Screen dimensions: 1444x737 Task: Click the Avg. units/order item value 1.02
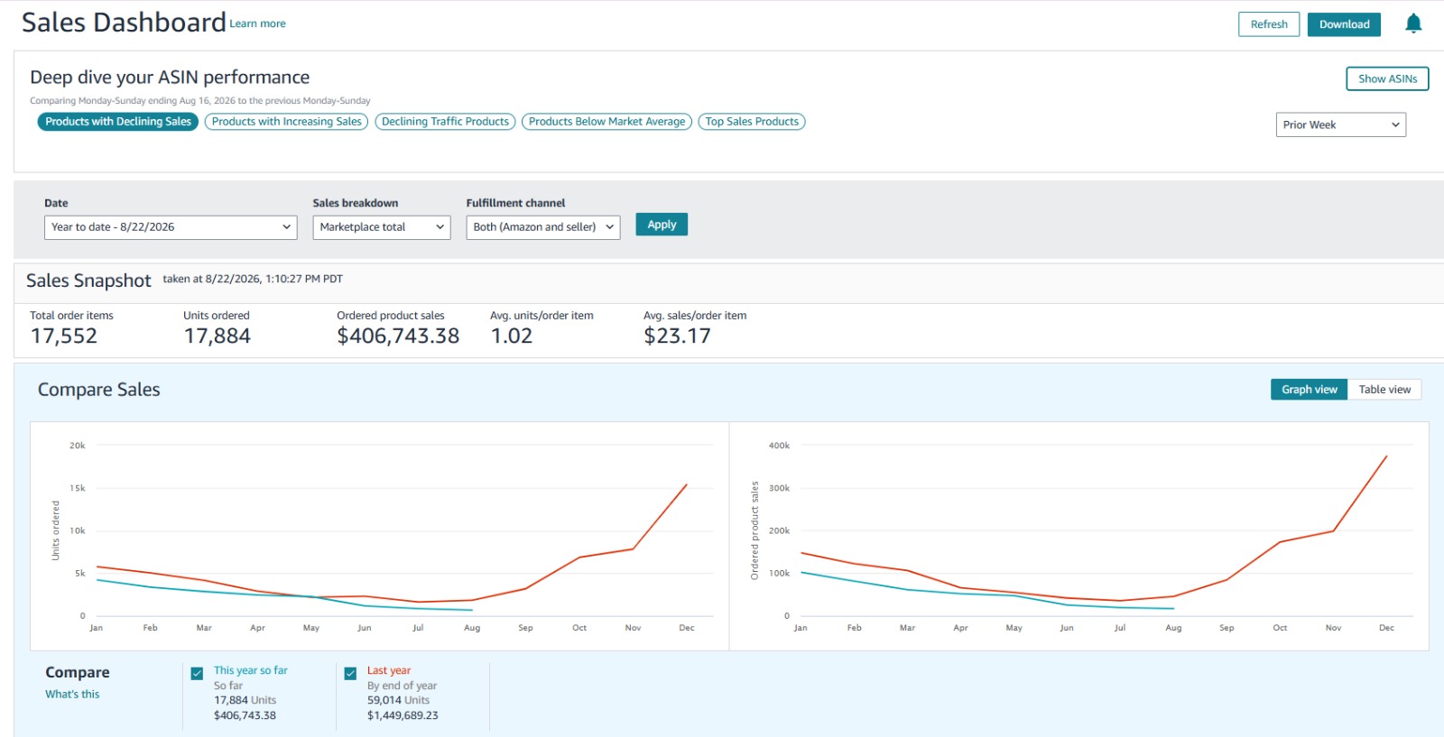[x=511, y=336]
